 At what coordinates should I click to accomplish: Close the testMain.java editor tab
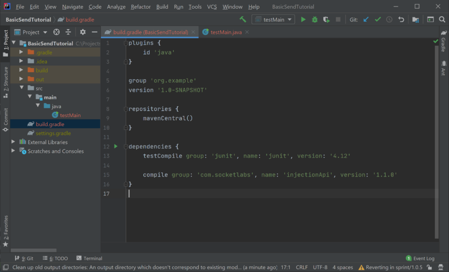coord(247,32)
